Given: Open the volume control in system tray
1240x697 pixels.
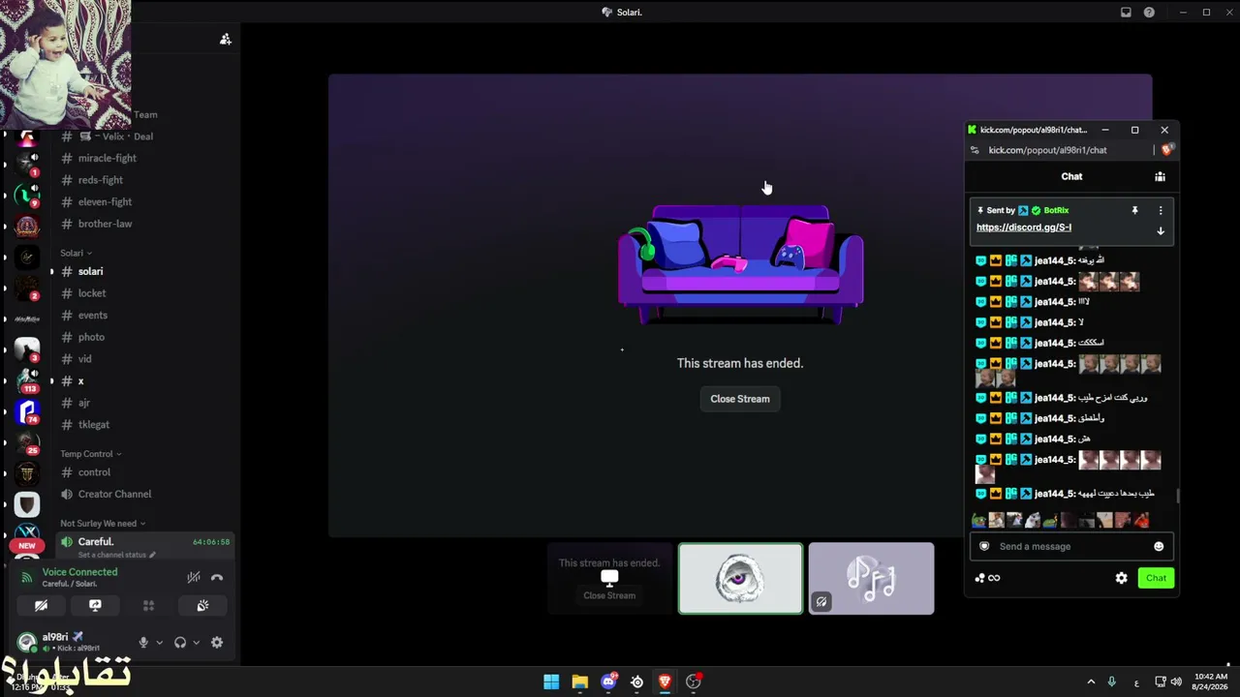Looking at the screenshot, I should (1177, 682).
